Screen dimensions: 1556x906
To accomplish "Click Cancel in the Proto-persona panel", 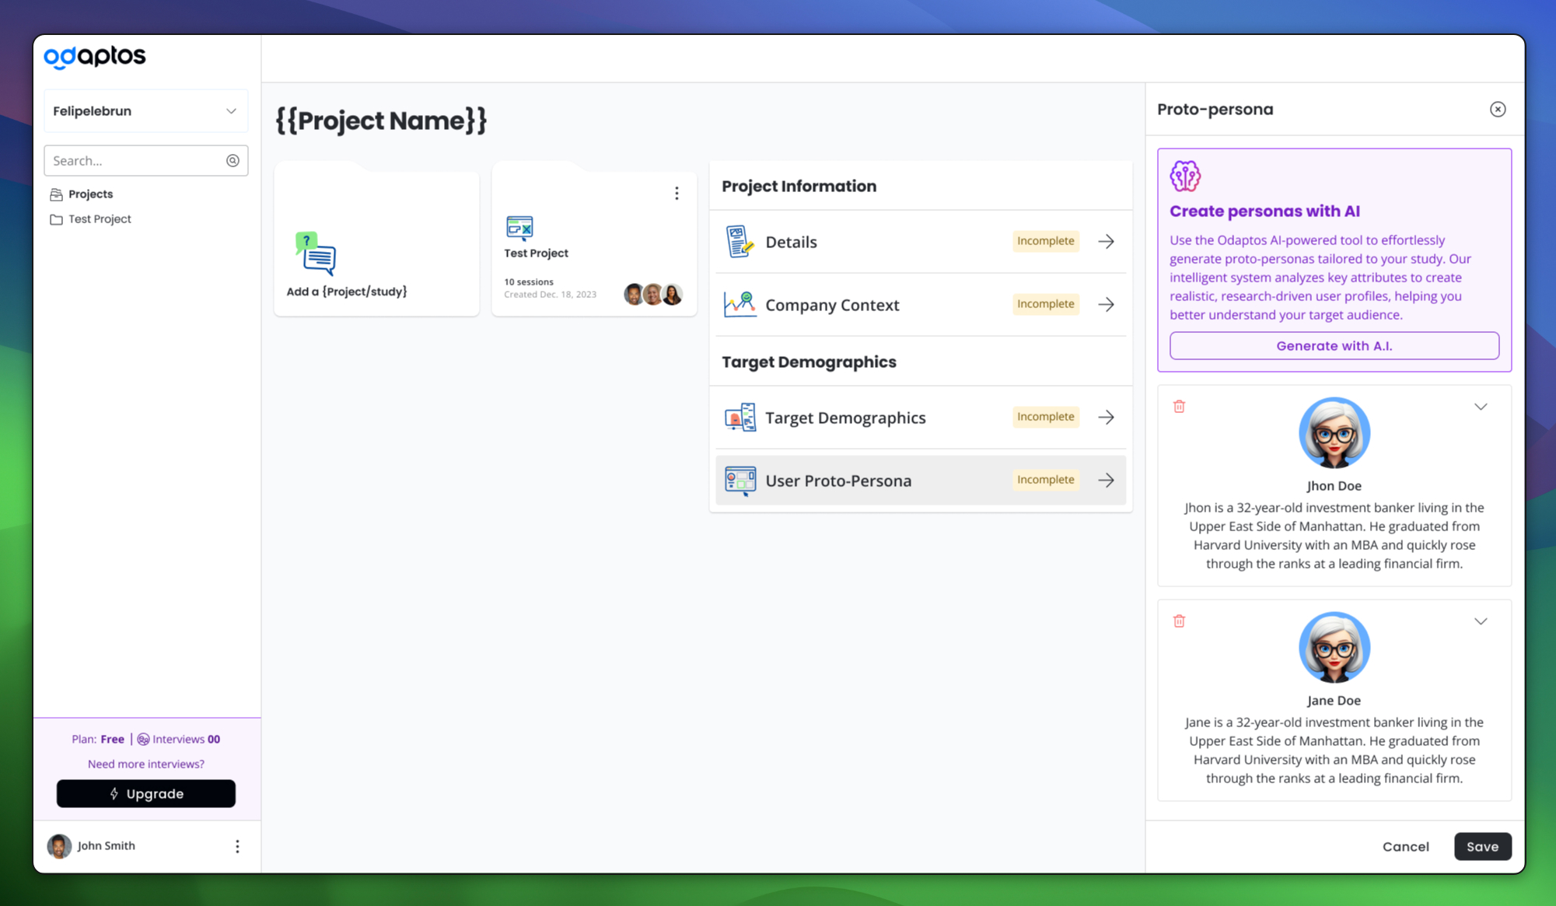I will 1405,847.
